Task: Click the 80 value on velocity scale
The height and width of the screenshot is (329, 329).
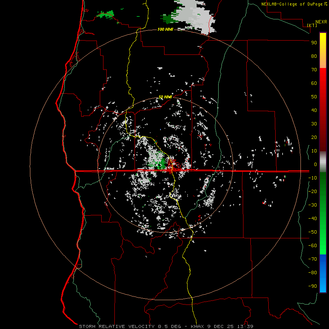Action: point(314,56)
